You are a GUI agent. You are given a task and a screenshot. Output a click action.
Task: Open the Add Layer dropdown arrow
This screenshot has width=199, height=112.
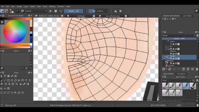click(166, 69)
